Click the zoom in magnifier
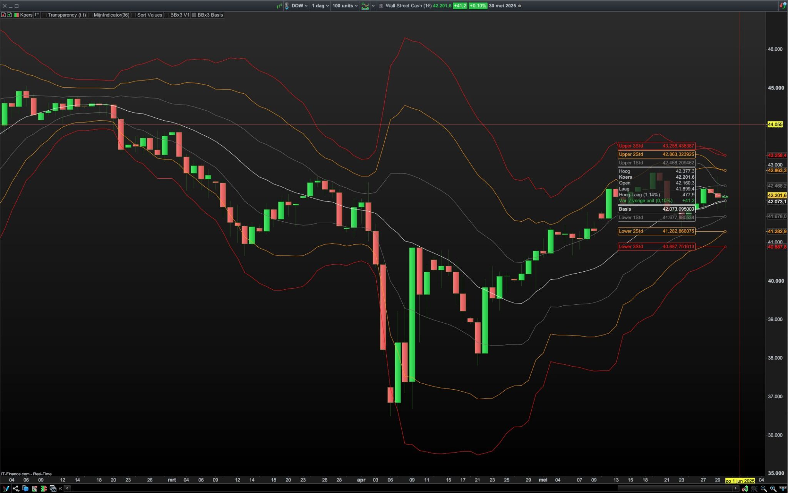 (x=773, y=489)
